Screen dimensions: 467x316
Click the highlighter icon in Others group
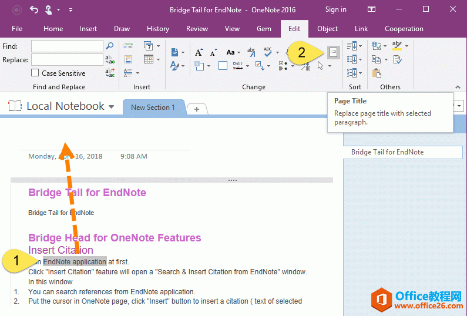point(397,46)
